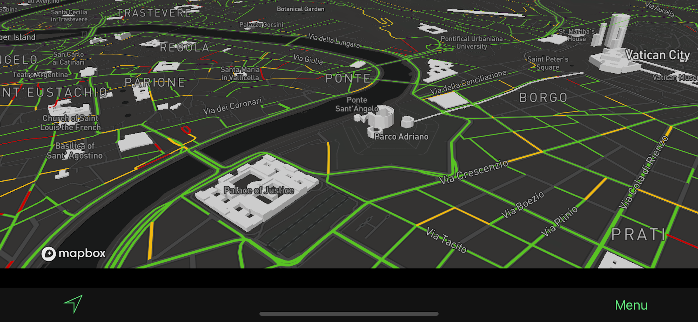This screenshot has width=698, height=322.
Task: Select Saint Peter's Square label
Action: pos(547,63)
